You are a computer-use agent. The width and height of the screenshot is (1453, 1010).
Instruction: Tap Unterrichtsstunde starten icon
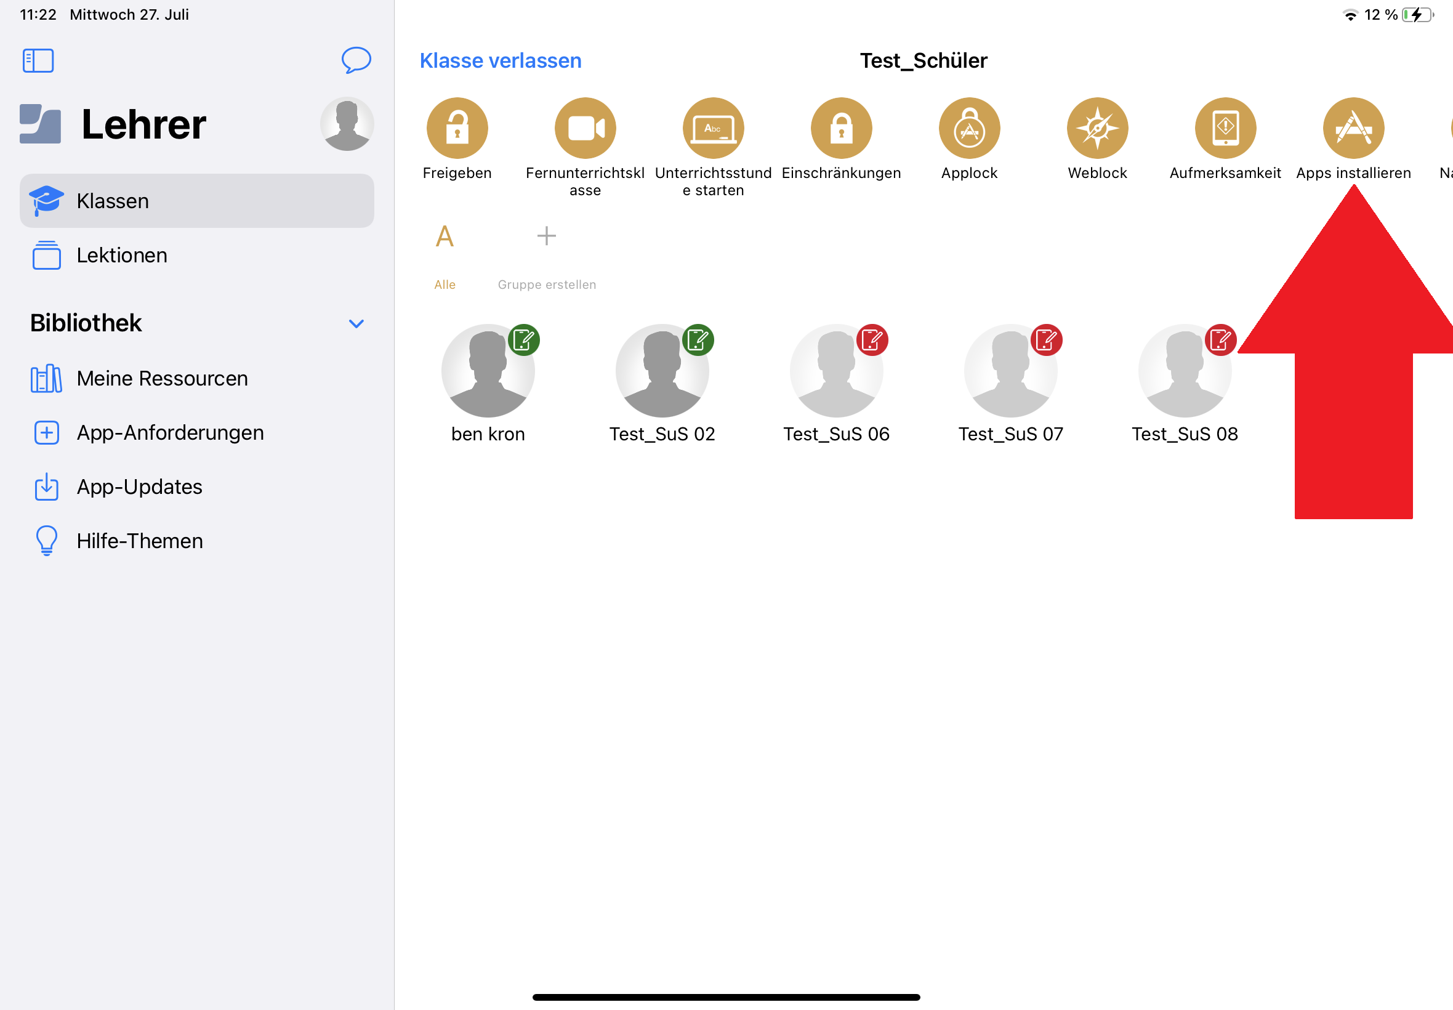click(x=713, y=128)
